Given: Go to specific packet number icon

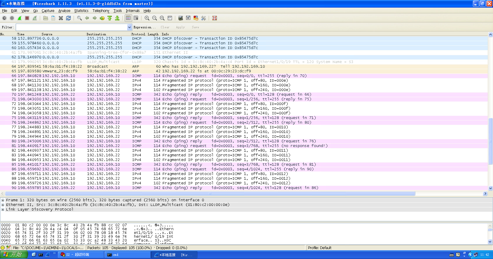Looking at the screenshot, I should tap(102, 18).
